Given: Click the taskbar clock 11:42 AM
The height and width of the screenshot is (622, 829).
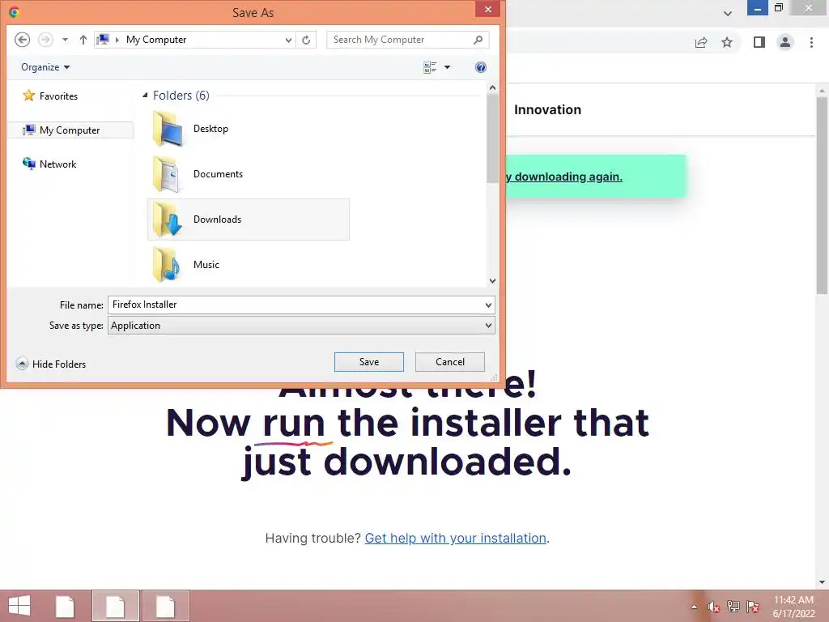Looking at the screenshot, I should click(793, 607).
